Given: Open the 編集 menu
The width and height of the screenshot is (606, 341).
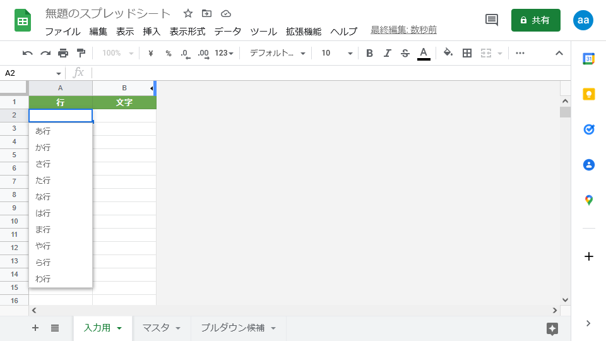Looking at the screenshot, I should 98,32.
